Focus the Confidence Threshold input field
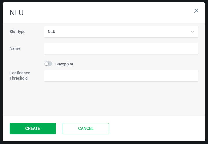208x144 pixels. 121,76
